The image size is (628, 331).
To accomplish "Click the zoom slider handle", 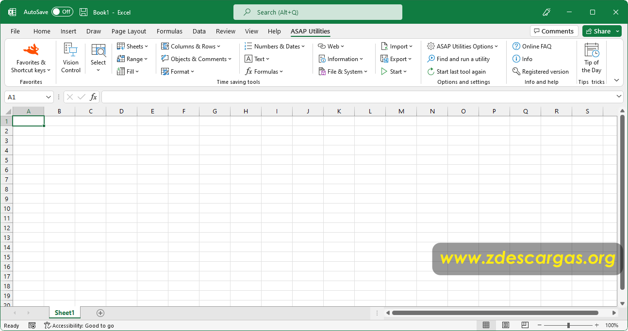I will click(568, 325).
